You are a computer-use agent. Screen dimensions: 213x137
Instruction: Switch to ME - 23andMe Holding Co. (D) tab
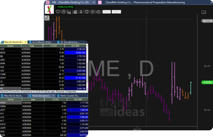coord(70,2)
